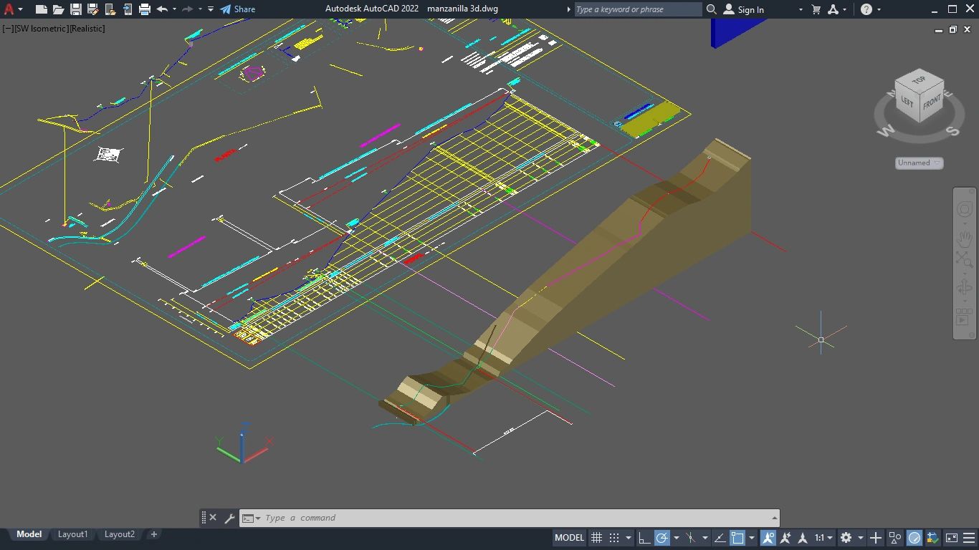Expand the Unnamed UCS dropdown under ViewCube
This screenshot has height=550, width=979.
click(919, 163)
